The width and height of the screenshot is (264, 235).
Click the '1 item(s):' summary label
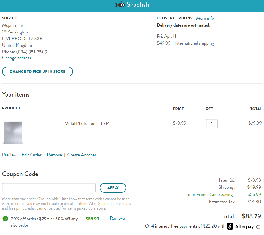click(x=227, y=180)
